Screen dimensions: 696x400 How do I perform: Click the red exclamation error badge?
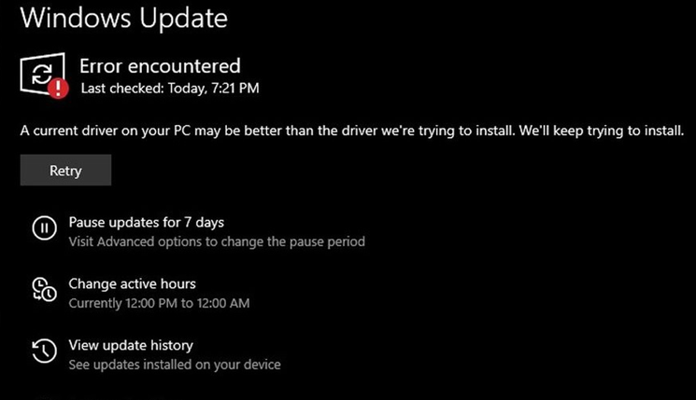pos(58,89)
